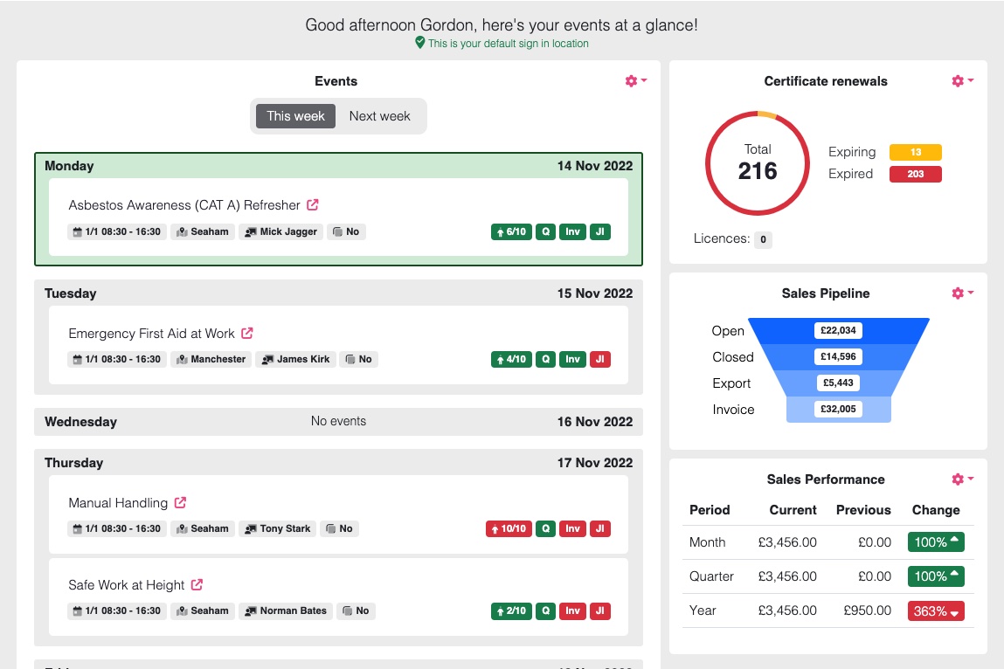Click the JI badge on Safe Work at Height
1004x669 pixels.
coord(600,610)
